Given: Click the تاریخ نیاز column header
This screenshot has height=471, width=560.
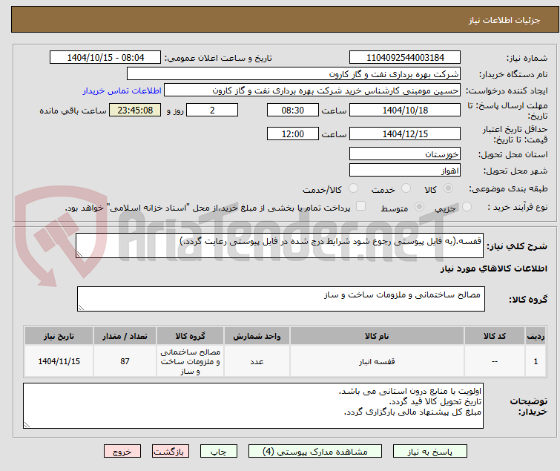Looking at the screenshot, I should 59,336.
